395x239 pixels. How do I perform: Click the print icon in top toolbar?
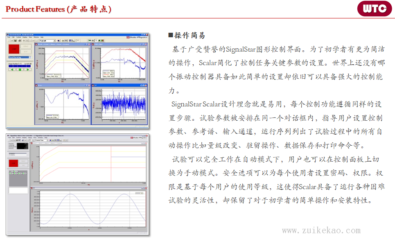(x=19, y=41)
